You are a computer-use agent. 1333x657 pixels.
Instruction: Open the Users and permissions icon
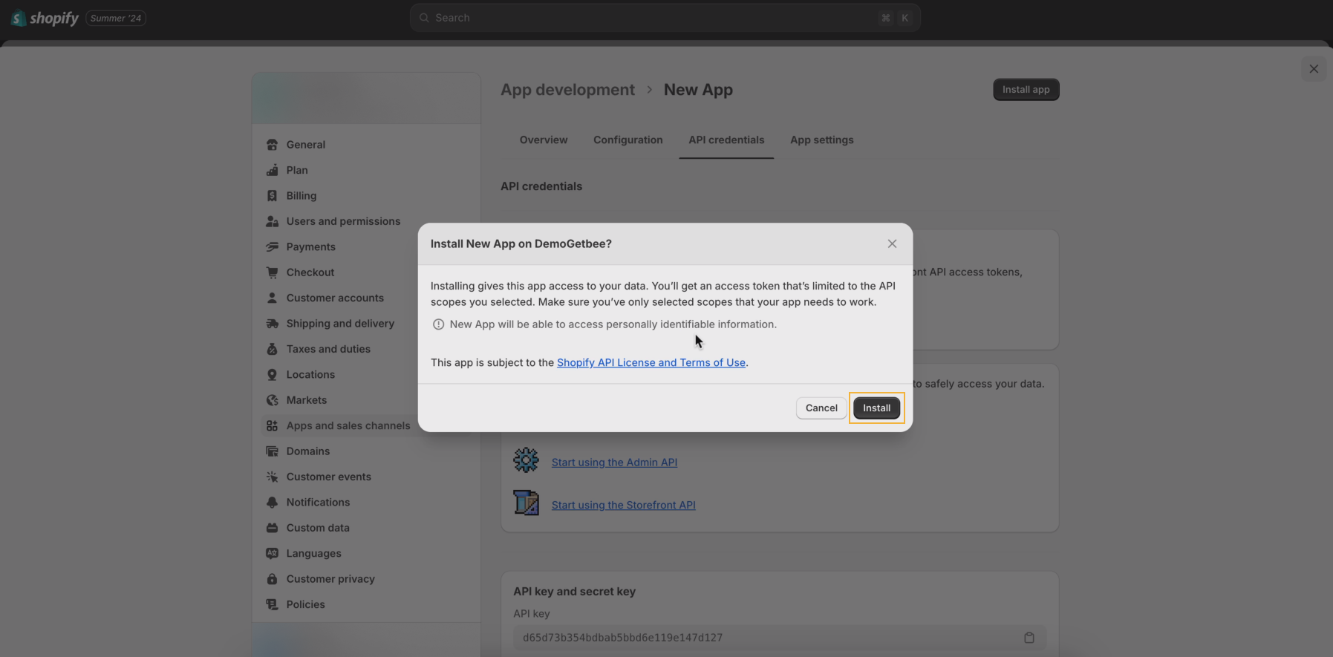pyautogui.click(x=272, y=221)
